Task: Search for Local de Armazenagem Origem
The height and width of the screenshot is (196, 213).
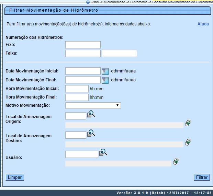Action: (x=91, y=114)
